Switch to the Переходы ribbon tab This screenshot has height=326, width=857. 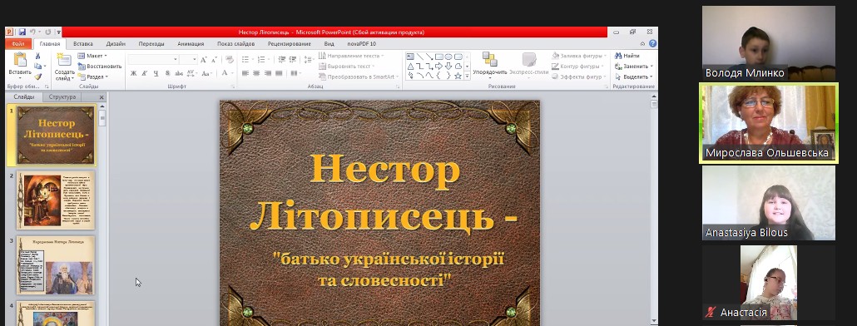pos(151,44)
